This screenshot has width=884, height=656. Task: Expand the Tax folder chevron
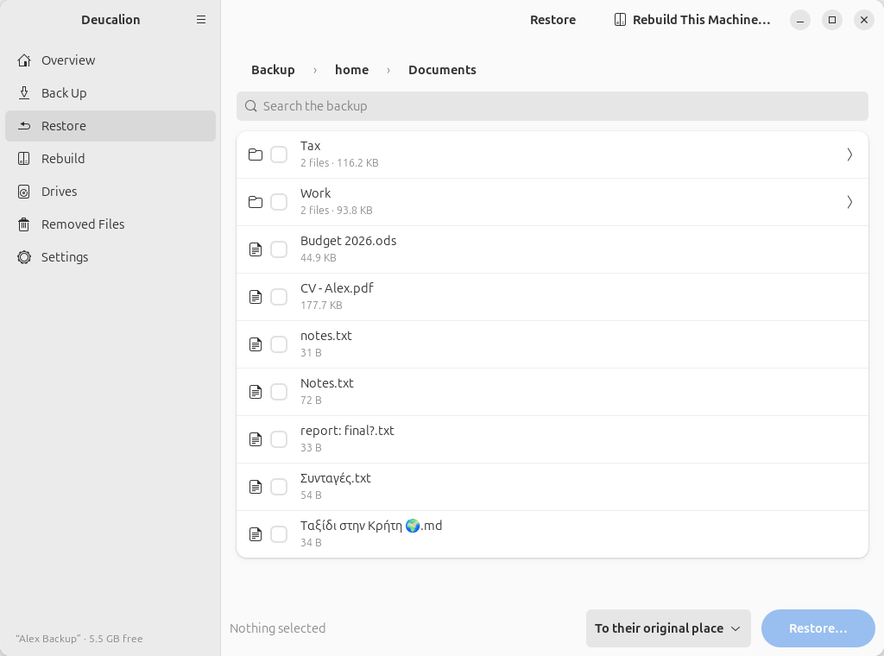tap(849, 155)
